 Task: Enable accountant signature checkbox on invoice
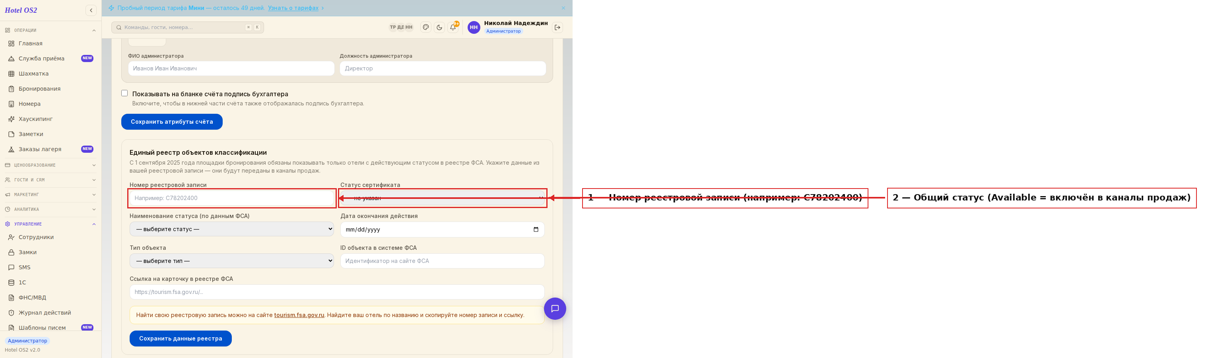tap(124, 93)
